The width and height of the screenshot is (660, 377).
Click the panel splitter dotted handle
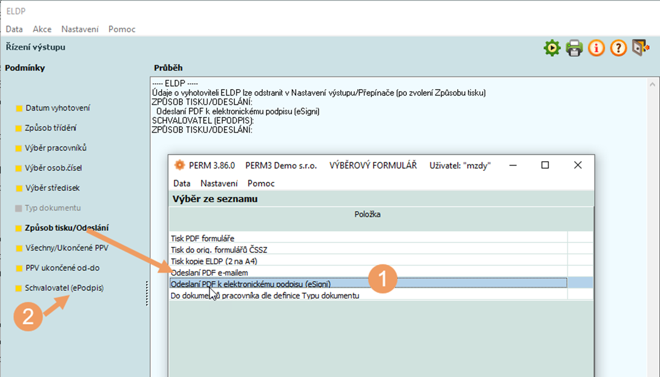(x=147, y=293)
